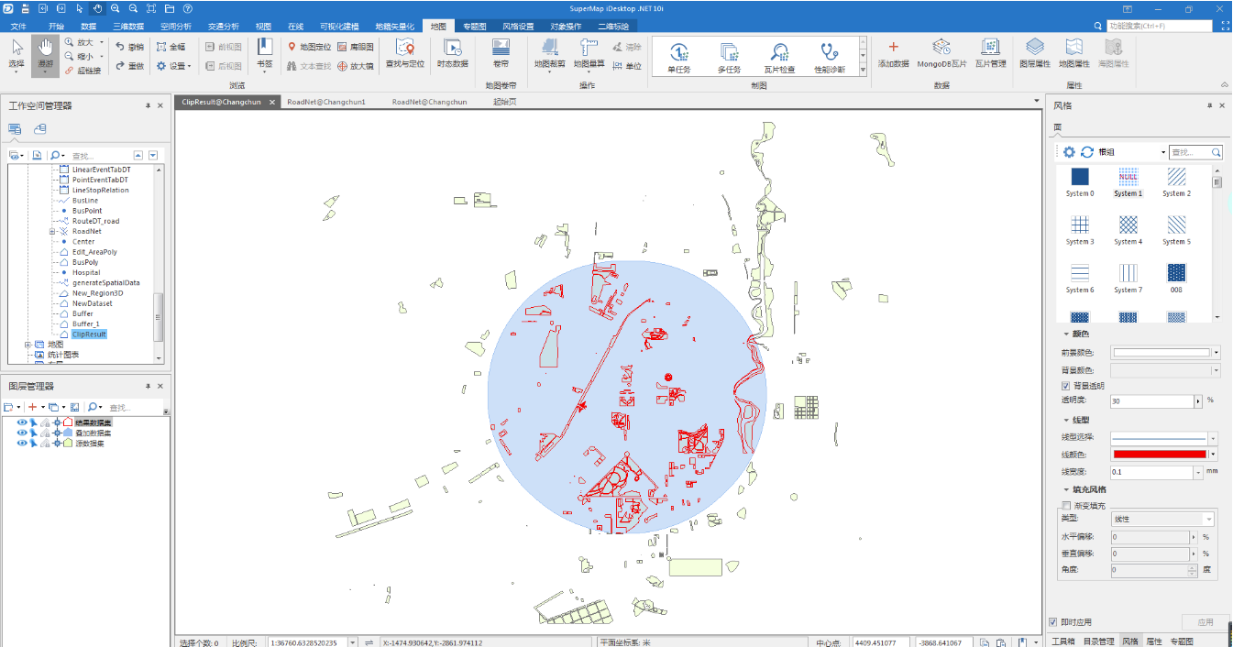Open the 性能诊断 performance diagnosis tool

(x=830, y=57)
